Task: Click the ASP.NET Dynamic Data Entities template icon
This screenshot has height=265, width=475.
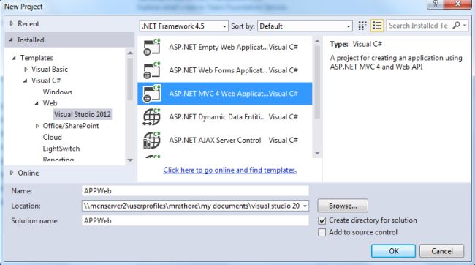Action: [x=151, y=117]
